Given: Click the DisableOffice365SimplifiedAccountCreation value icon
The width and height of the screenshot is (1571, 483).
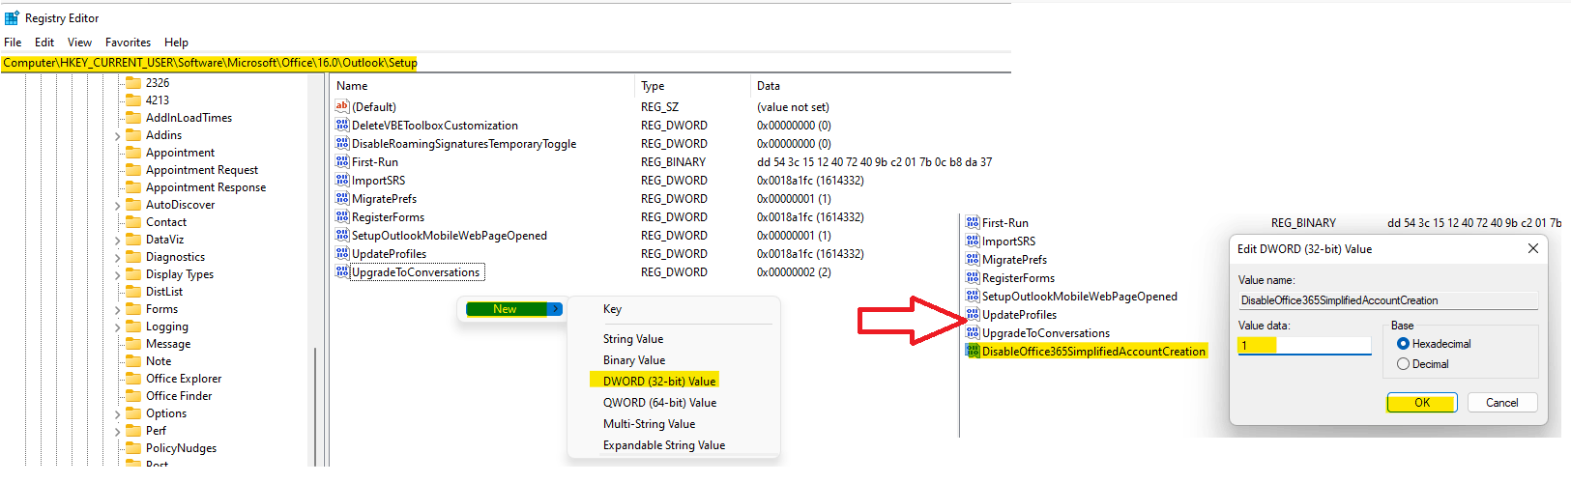Looking at the screenshot, I should click(x=973, y=351).
